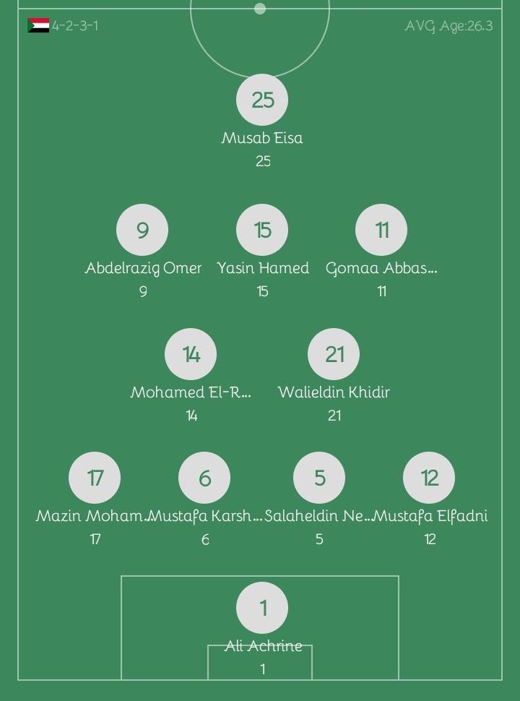The image size is (520, 701).
Task: Open Walieldin Khidir's player name link
Action: pos(334,392)
